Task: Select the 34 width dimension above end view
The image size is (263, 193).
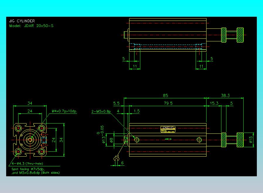Action: pyautogui.click(x=30, y=103)
